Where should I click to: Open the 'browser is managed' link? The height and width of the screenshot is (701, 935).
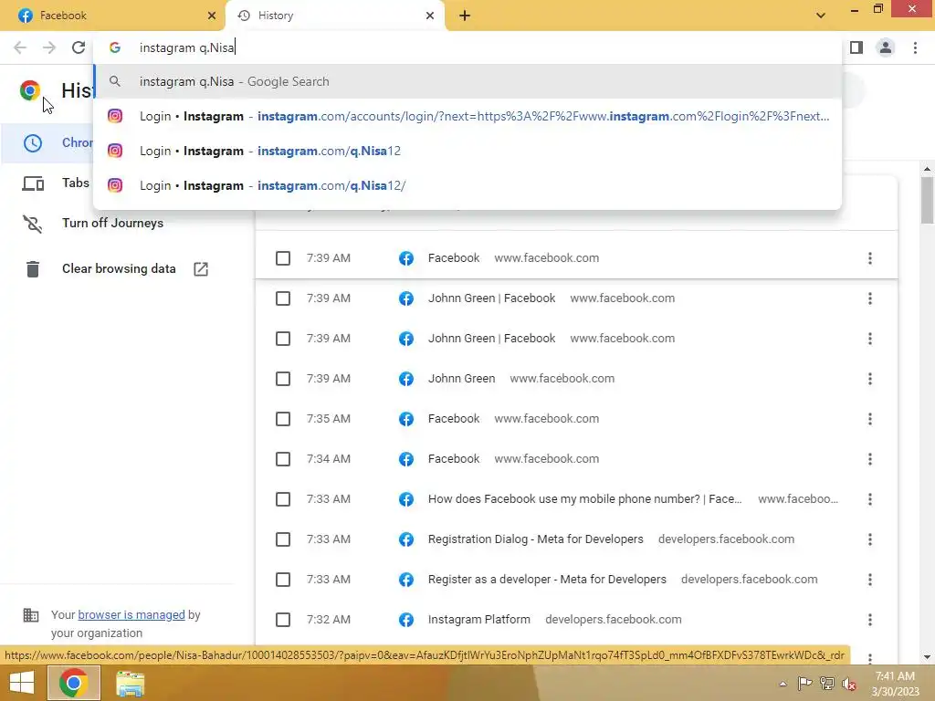tap(131, 614)
